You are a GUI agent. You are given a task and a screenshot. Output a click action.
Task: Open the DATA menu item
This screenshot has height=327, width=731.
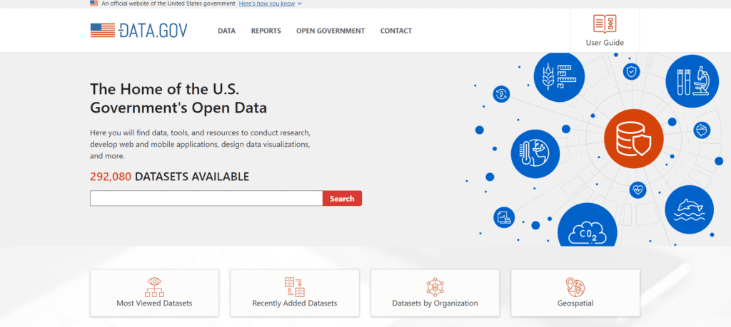(x=226, y=31)
